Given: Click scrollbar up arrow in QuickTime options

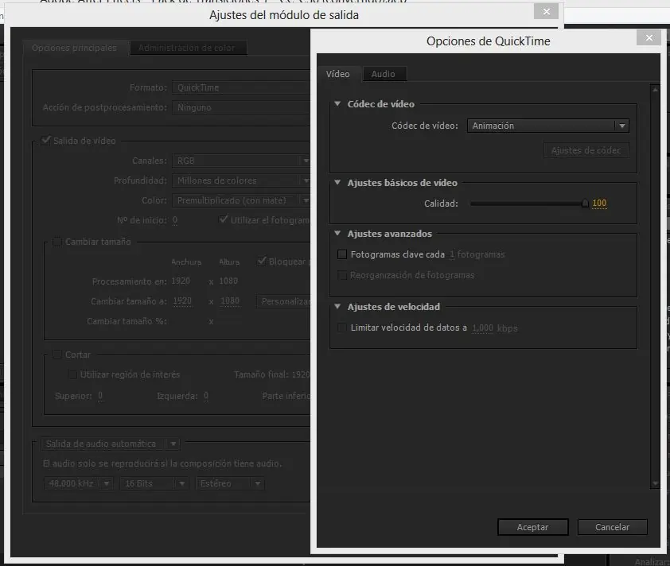Looking at the screenshot, I should (x=655, y=90).
